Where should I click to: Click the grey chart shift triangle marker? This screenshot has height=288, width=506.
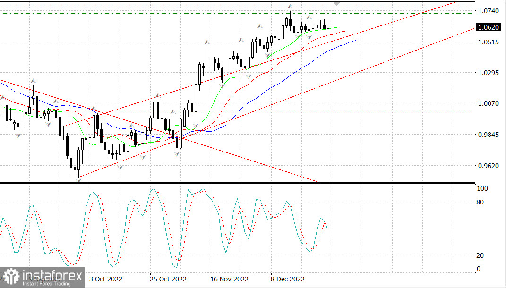336,3
